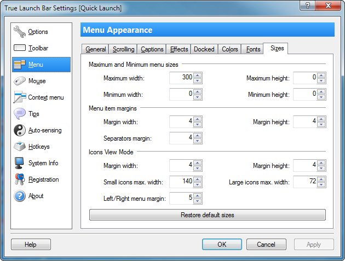The height and width of the screenshot is (261, 345).
Task: Open the About question mark icon
Action: 20,196
